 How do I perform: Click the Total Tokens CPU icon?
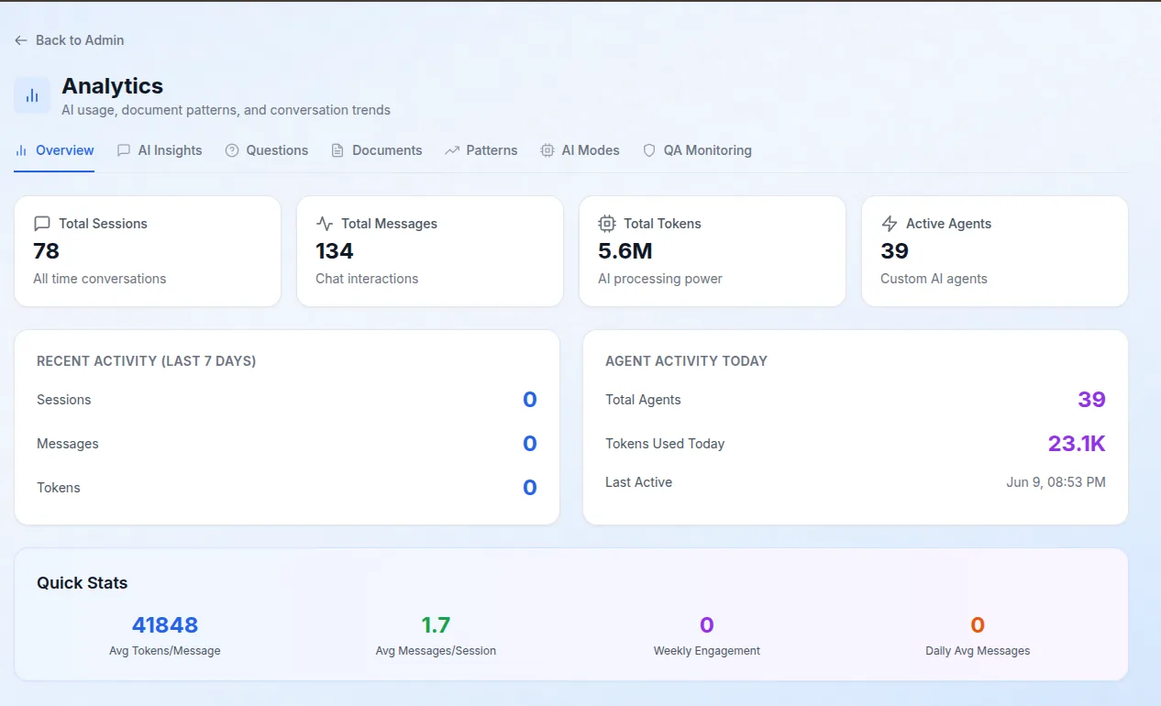[607, 224]
